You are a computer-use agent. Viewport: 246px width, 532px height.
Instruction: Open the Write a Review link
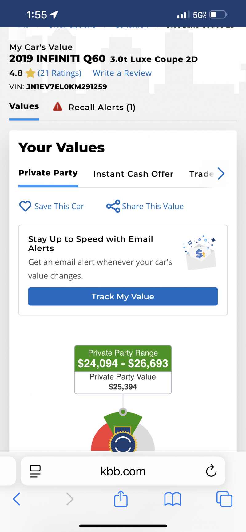coord(122,73)
